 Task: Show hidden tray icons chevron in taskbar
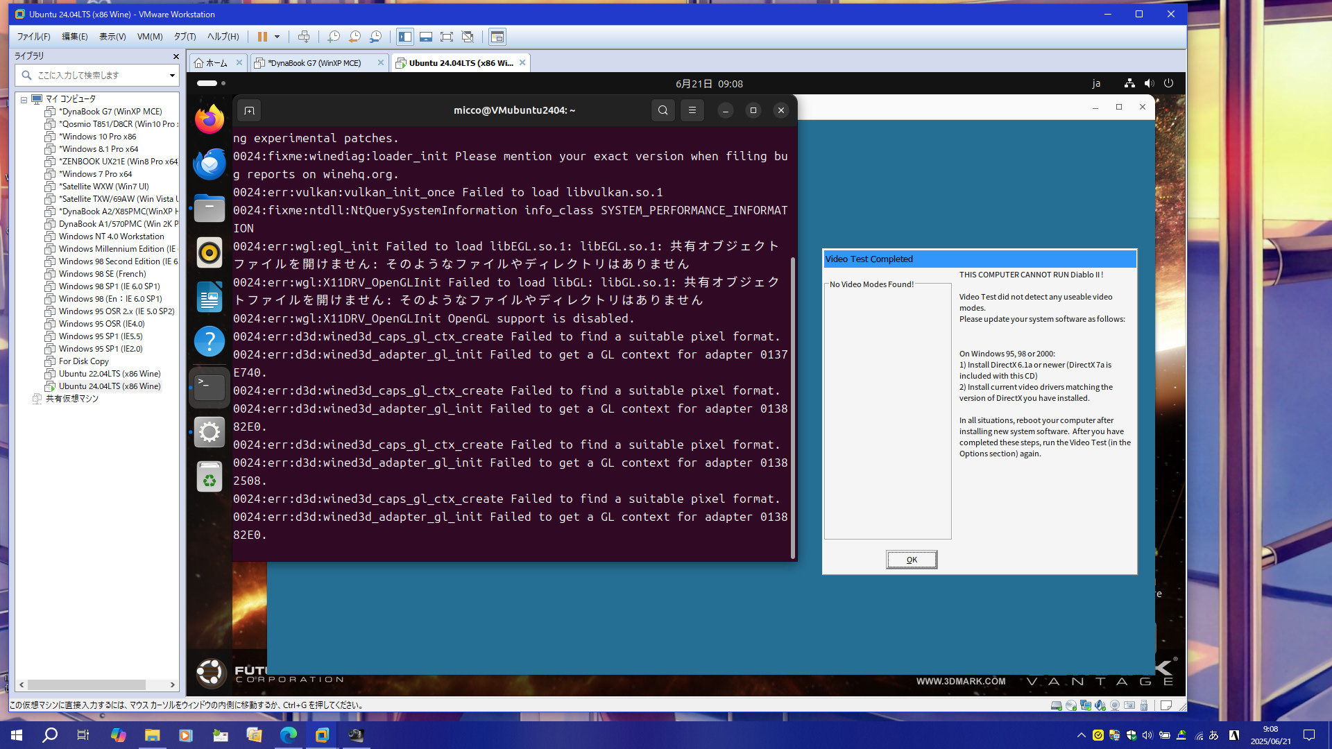pos(1081,735)
